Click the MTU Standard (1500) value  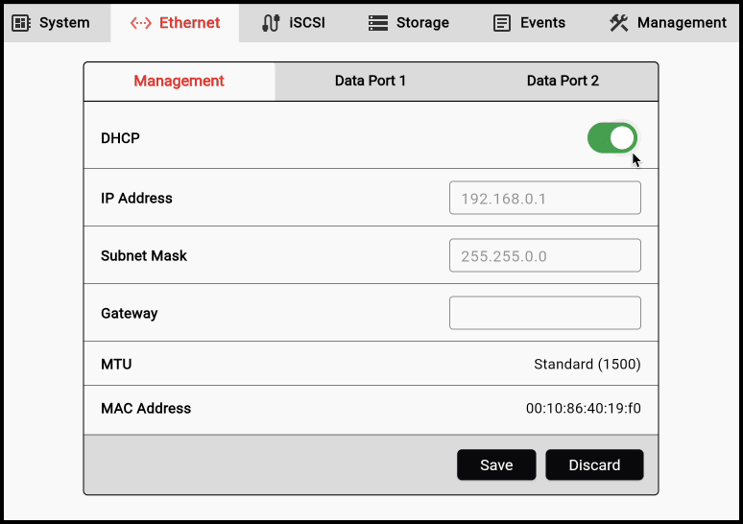click(x=587, y=365)
